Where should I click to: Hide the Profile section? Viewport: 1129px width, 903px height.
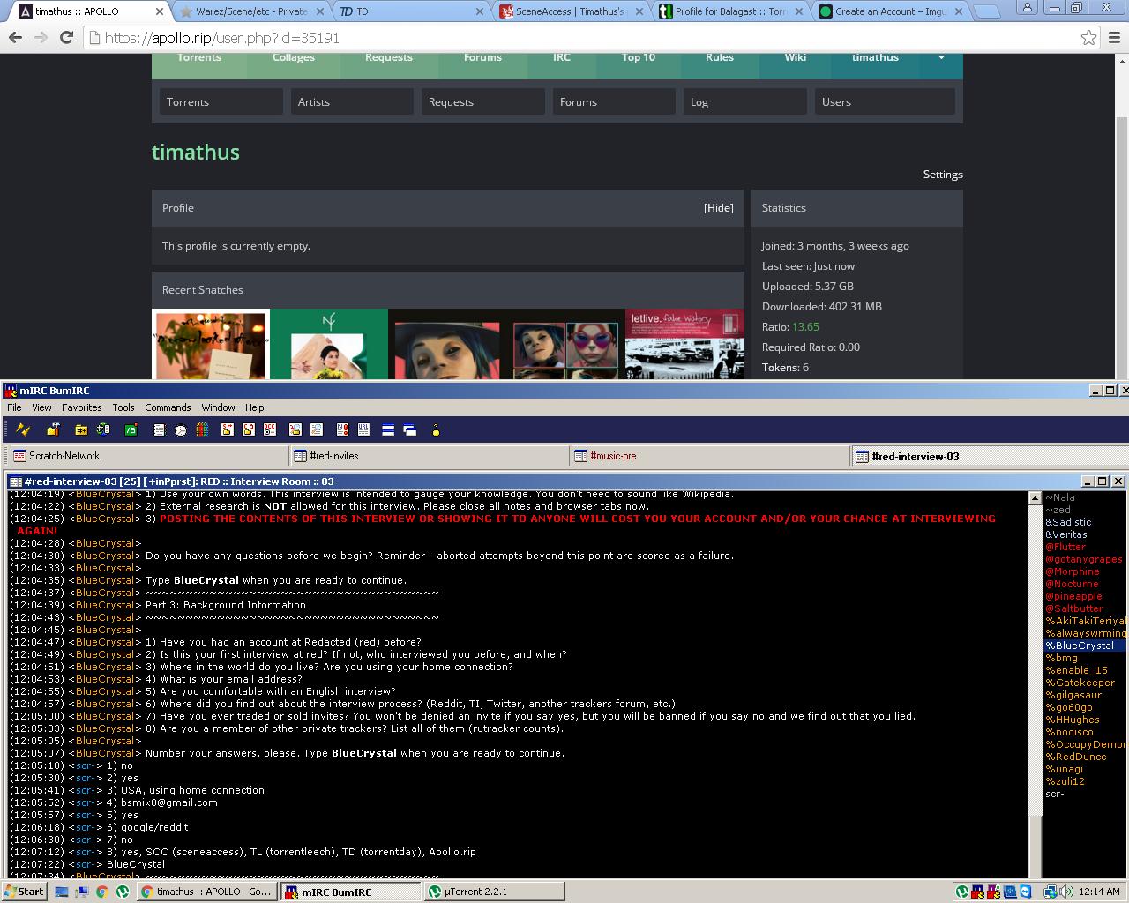(x=718, y=208)
